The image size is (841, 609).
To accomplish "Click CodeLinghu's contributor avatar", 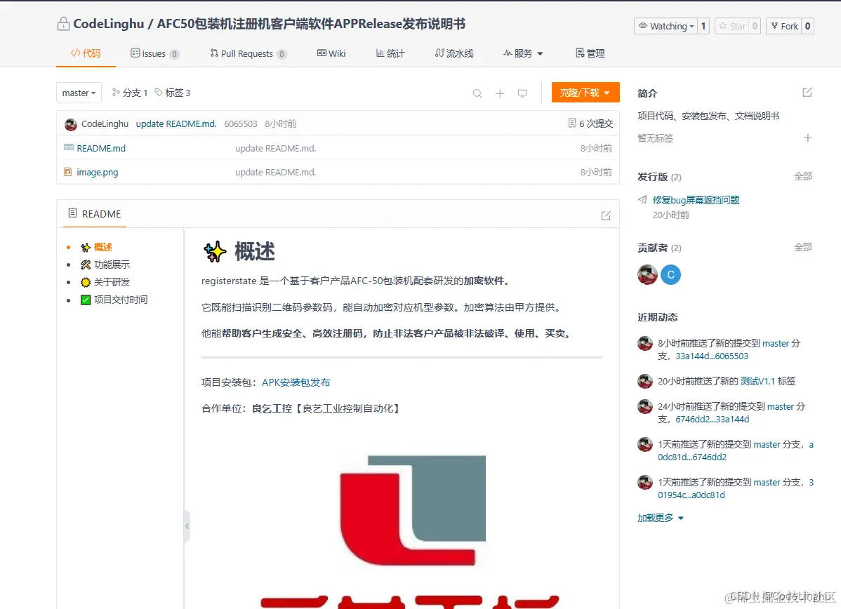I will (x=647, y=274).
